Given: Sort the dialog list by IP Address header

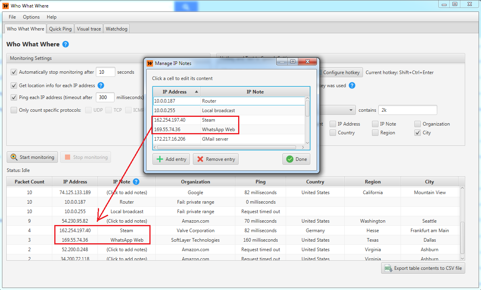Looking at the screenshot, I should [177, 92].
